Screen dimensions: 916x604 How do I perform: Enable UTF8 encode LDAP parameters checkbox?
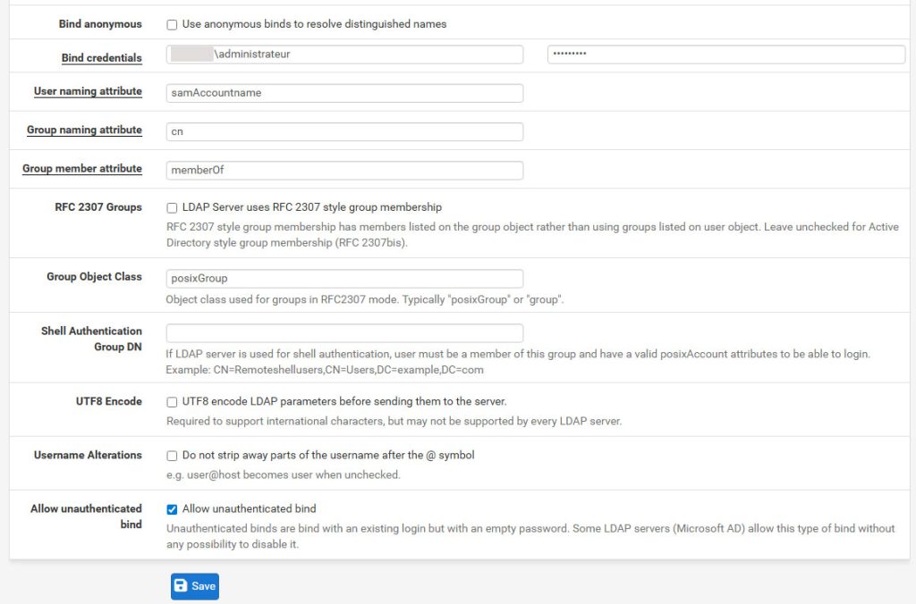[x=172, y=402]
